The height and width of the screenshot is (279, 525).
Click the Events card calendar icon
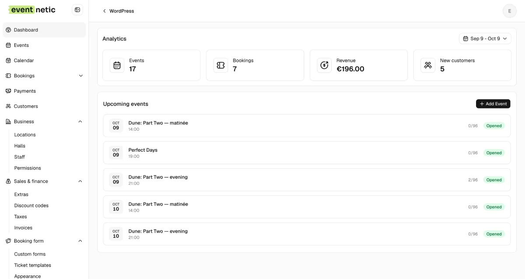click(117, 65)
